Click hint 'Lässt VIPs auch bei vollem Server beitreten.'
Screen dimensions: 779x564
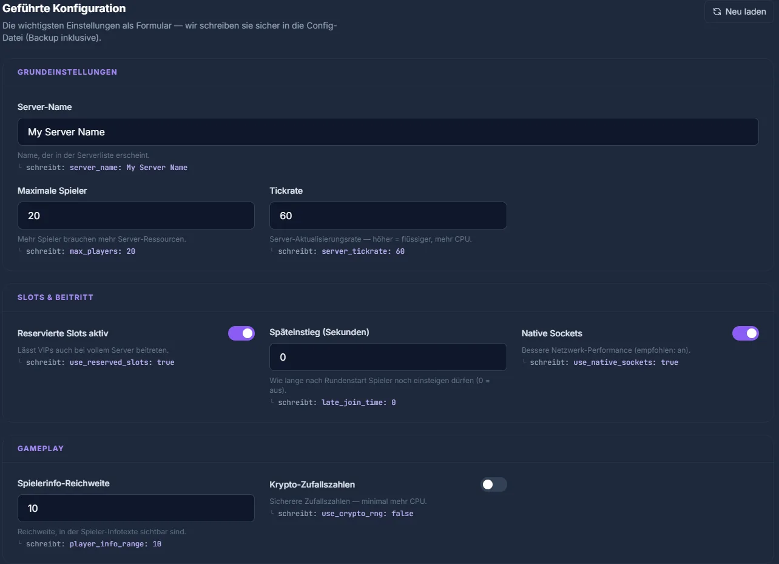pyautogui.click(x=93, y=350)
